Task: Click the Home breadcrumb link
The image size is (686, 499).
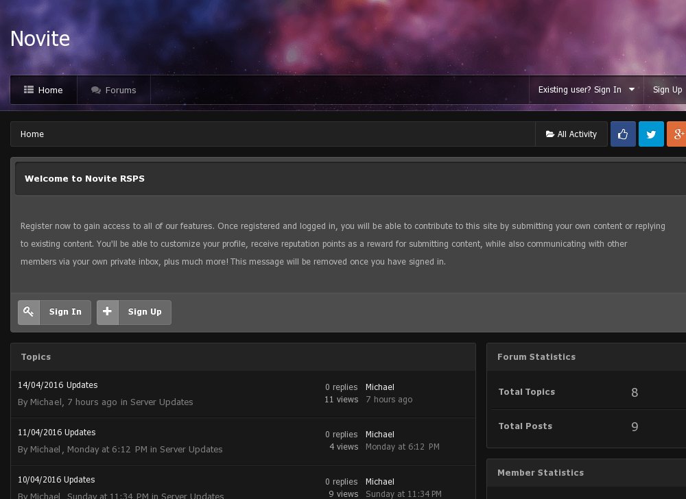Action: point(32,134)
